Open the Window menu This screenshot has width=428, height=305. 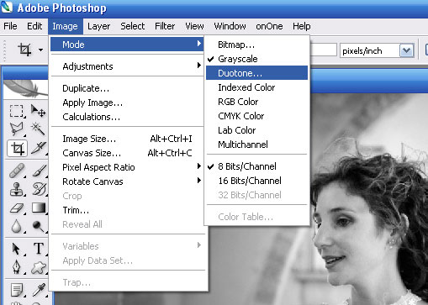tap(230, 26)
